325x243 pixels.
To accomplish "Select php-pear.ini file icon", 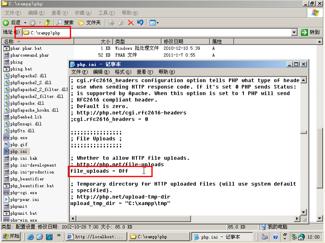I will 6,199.
